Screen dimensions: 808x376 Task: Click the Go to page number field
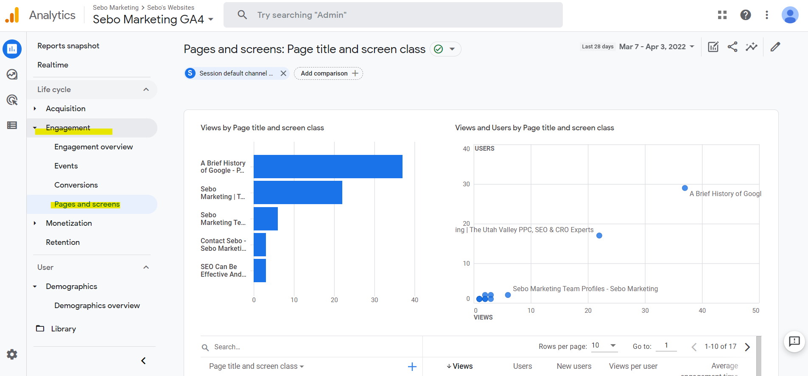tap(666, 346)
